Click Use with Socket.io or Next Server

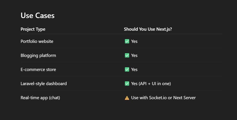pyautogui.click(x=163, y=97)
